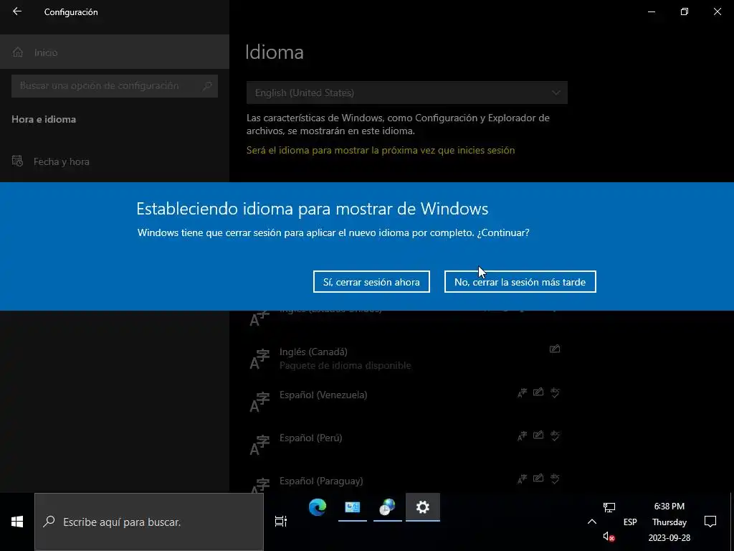Click spell-check icon on Español (Paraguay) row
The width and height of the screenshot is (734, 551).
point(556,479)
